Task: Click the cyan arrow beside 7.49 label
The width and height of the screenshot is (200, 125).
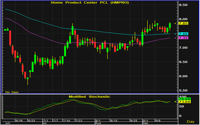Action: (175, 34)
